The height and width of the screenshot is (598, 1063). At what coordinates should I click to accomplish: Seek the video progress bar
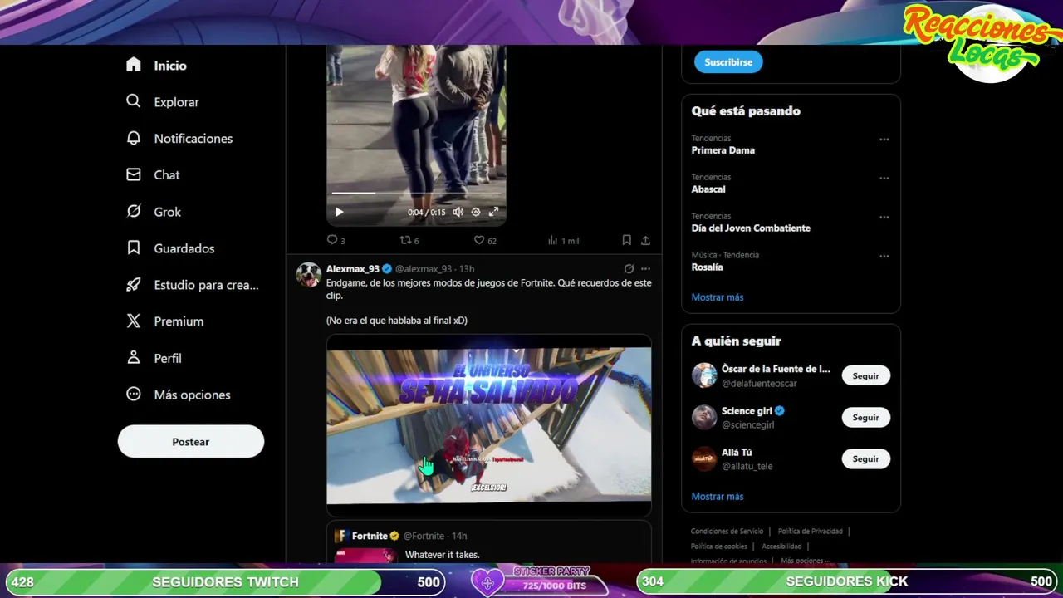point(416,193)
